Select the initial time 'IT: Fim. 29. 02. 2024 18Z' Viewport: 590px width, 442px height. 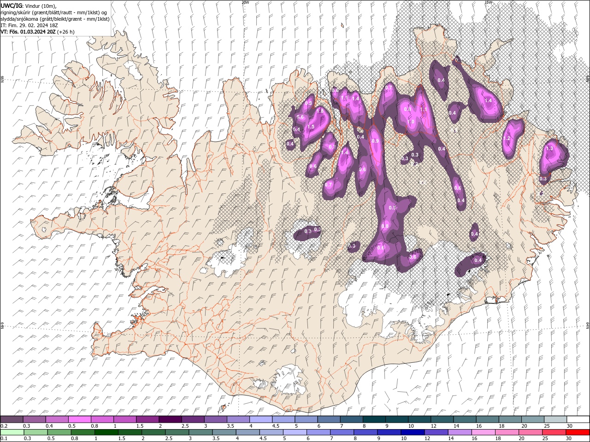tap(29, 25)
